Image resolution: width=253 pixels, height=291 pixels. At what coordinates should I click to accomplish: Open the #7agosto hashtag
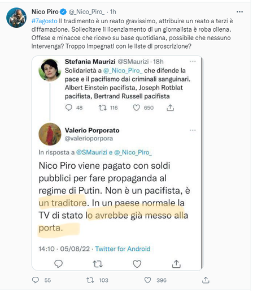pos(45,21)
